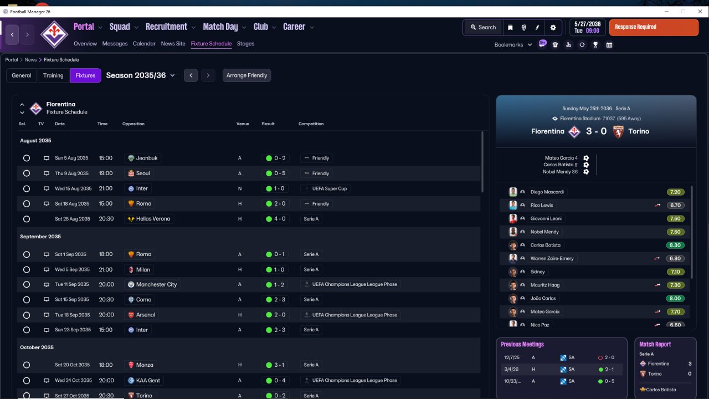709x399 pixels.
Task: Click the circular transfers arrows bookmark icon
Action: (x=582, y=45)
